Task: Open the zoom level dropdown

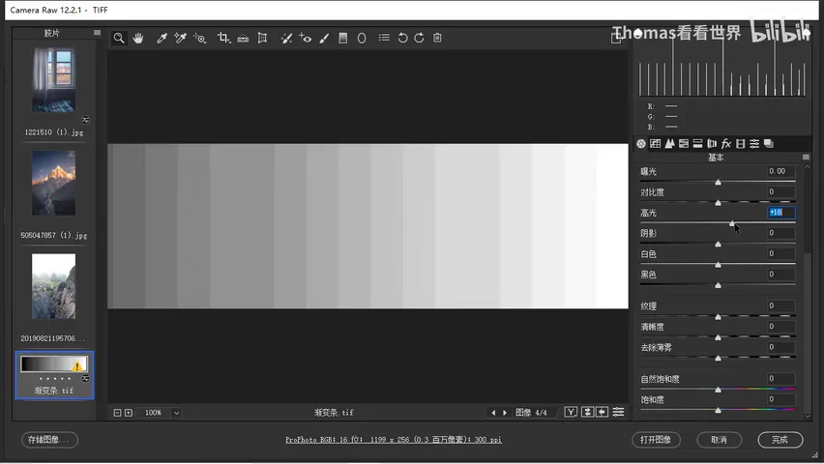Action: tap(177, 413)
